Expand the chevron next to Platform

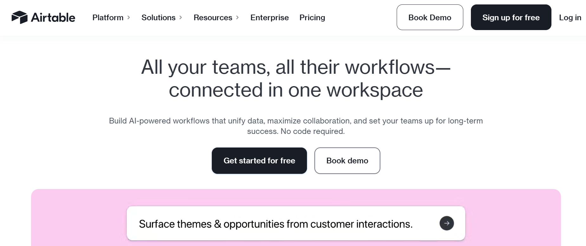(129, 17)
